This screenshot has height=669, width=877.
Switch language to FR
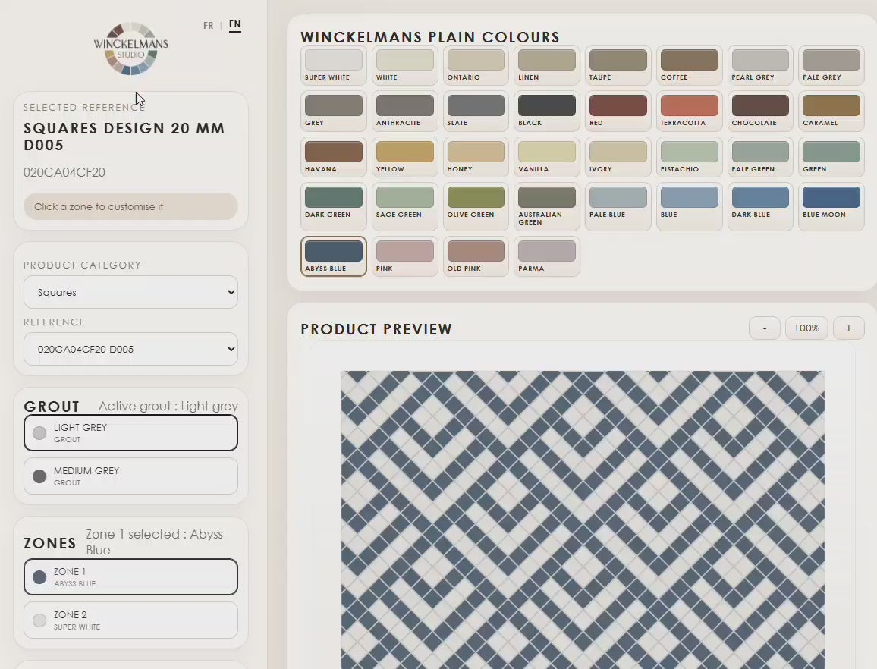click(208, 26)
